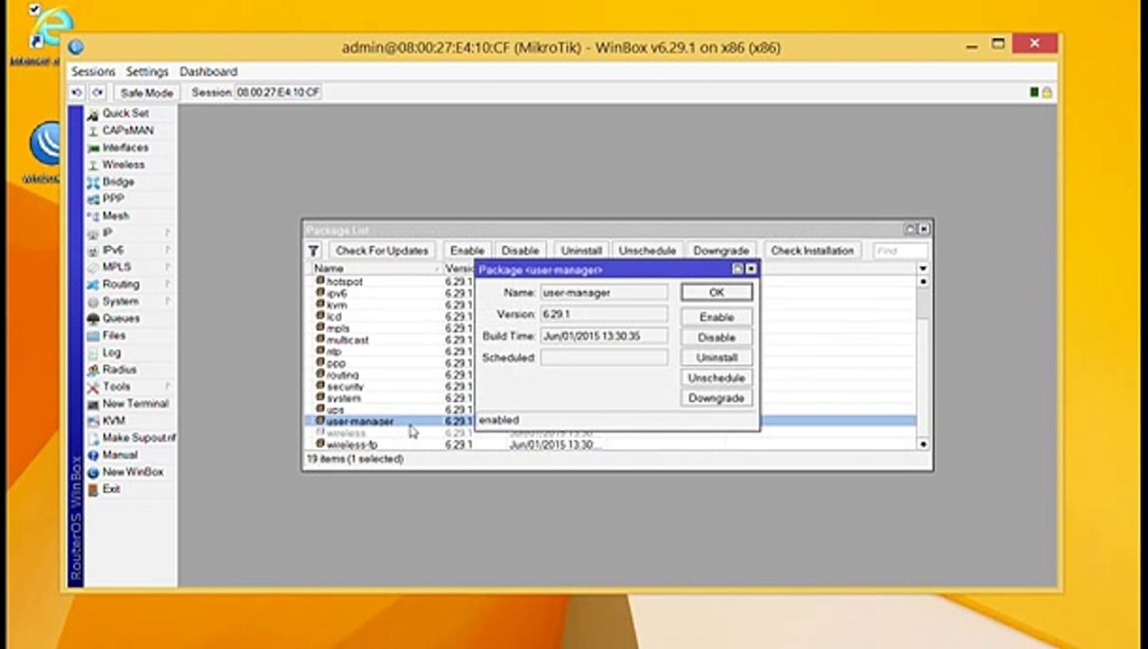Click Exit in the sidebar

(x=111, y=489)
